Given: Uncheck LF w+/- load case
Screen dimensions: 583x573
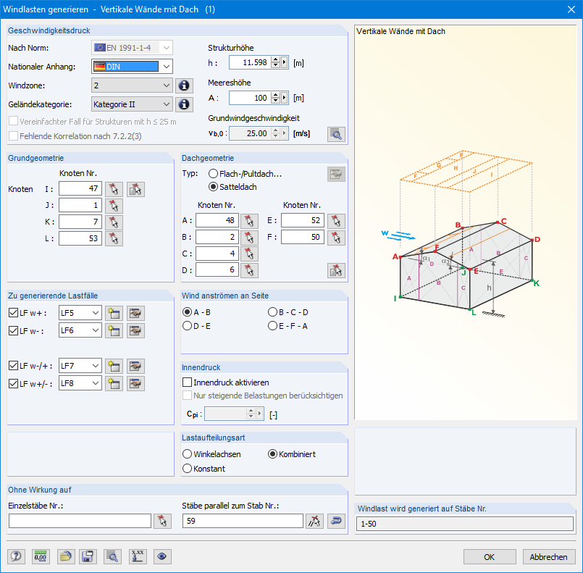Looking at the screenshot, I should [x=13, y=383].
